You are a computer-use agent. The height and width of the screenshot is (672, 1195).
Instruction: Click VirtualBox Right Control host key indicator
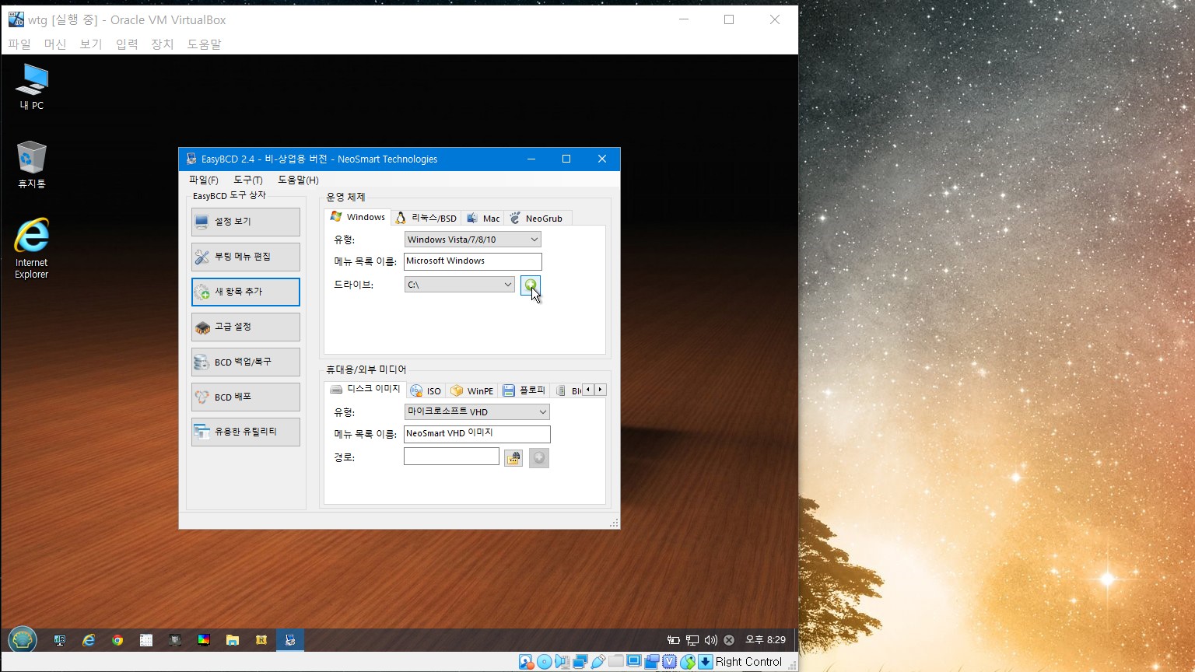tap(748, 662)
